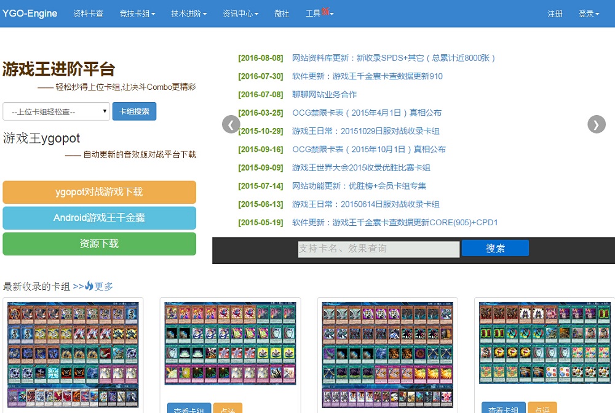The height and width of the screenshot is (413, 615).
Task: Expand the 技术进阶 dropdown menu
Action: [x=189, y=14]
